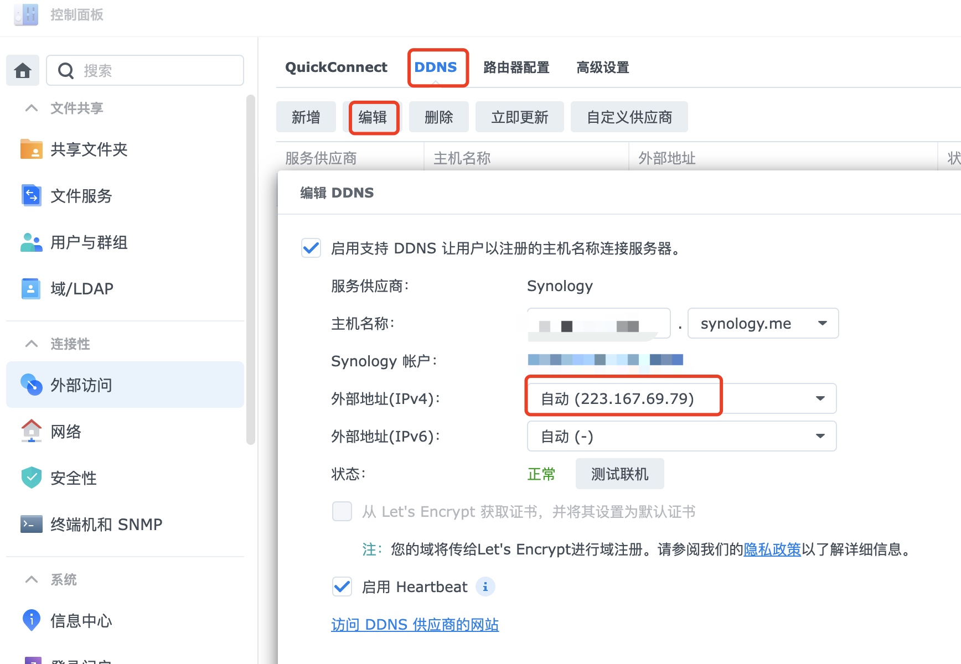Click the 主机名称 hostname input field
Viewport: 961px width, 664px height.
(x=599, y=323)
